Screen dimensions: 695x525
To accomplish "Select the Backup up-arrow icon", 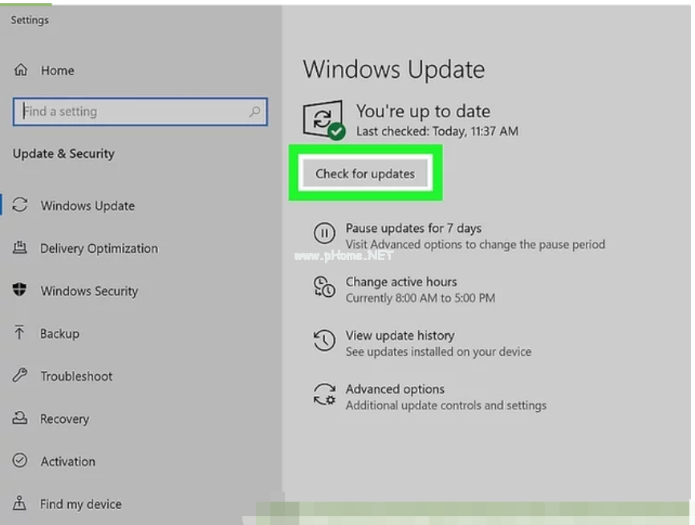I will [20, 333].
